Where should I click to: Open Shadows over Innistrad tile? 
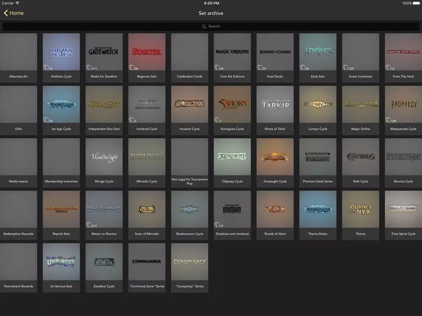pos(232,215)
